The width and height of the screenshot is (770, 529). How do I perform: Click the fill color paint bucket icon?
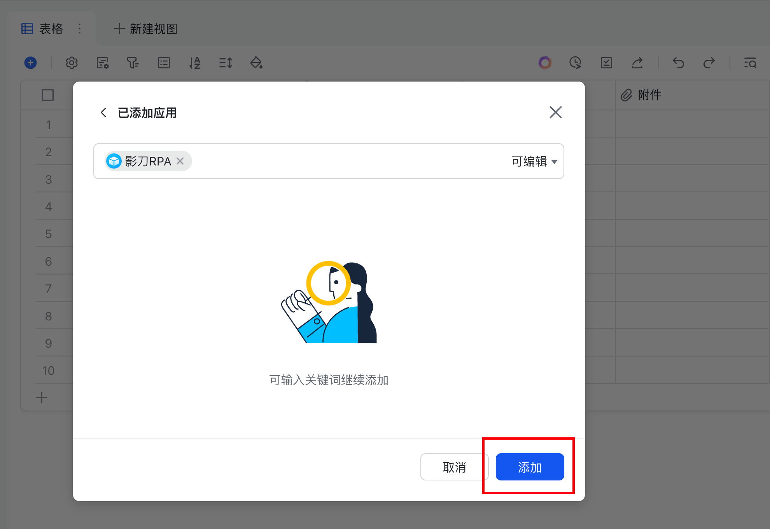tap(256, 63)
